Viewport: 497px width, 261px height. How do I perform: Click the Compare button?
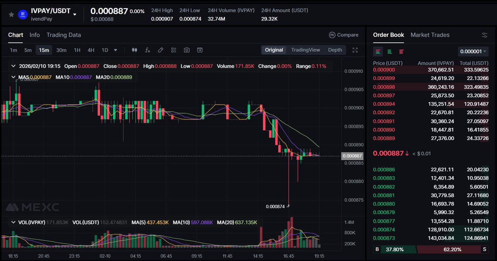pos(344,35)
